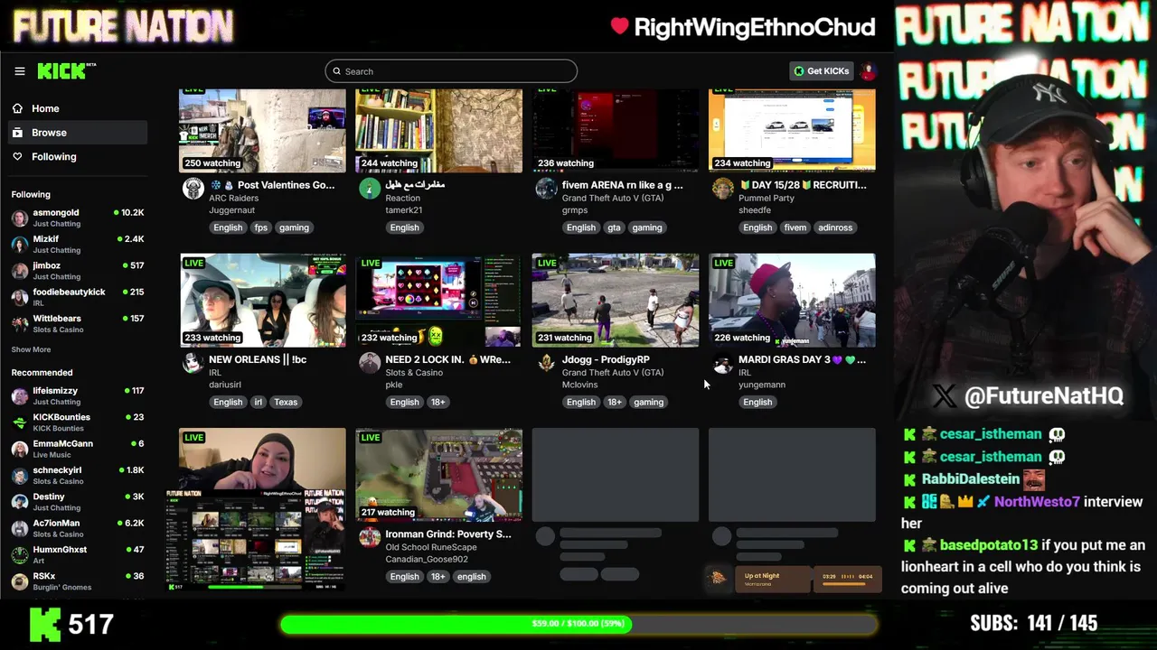The height and width of the screenshot is (650, 1157).
Task: Open the Ironman Grind stream thumbnail
Action: pyautogui.click(x=438, y=475)
